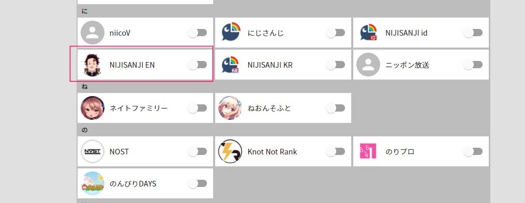
Task: Click the ねおんそふと character avatar
Action: [230, 108]
